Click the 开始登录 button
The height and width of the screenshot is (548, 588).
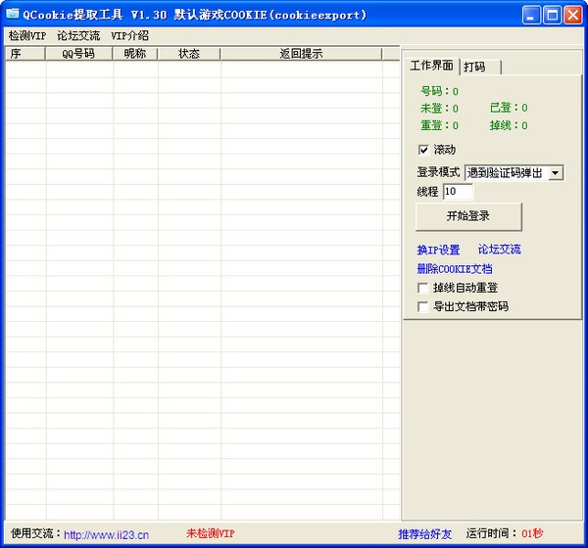coord(468,216)
